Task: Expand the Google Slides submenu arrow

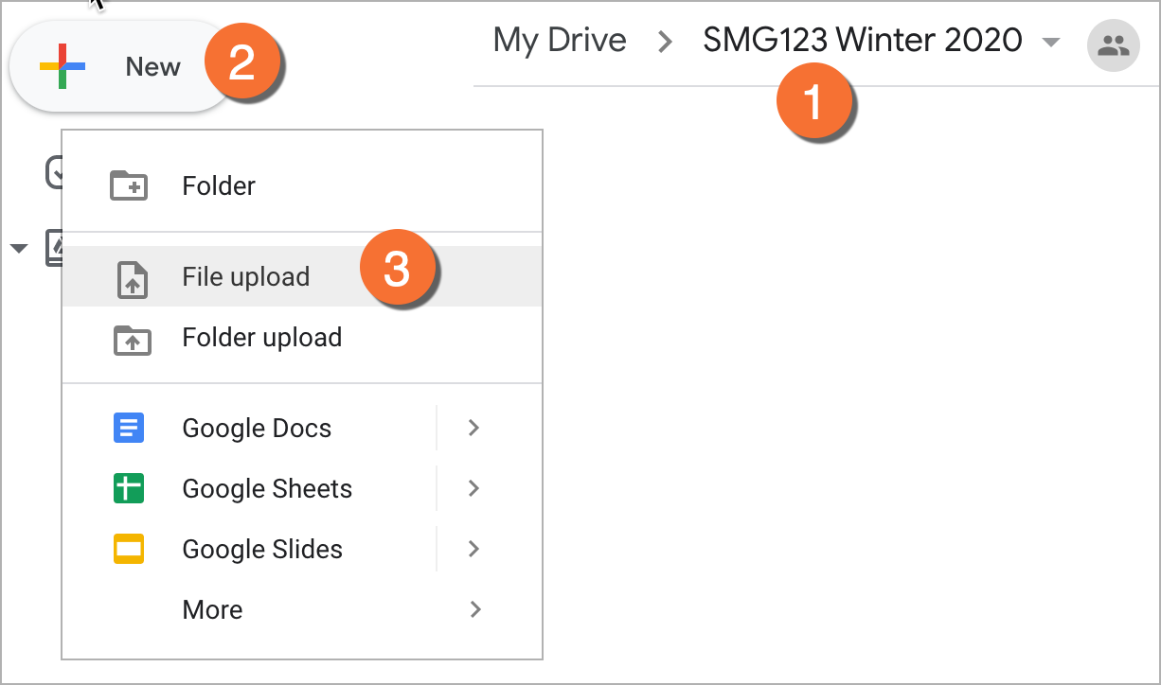Action: [x=474, y=550]
